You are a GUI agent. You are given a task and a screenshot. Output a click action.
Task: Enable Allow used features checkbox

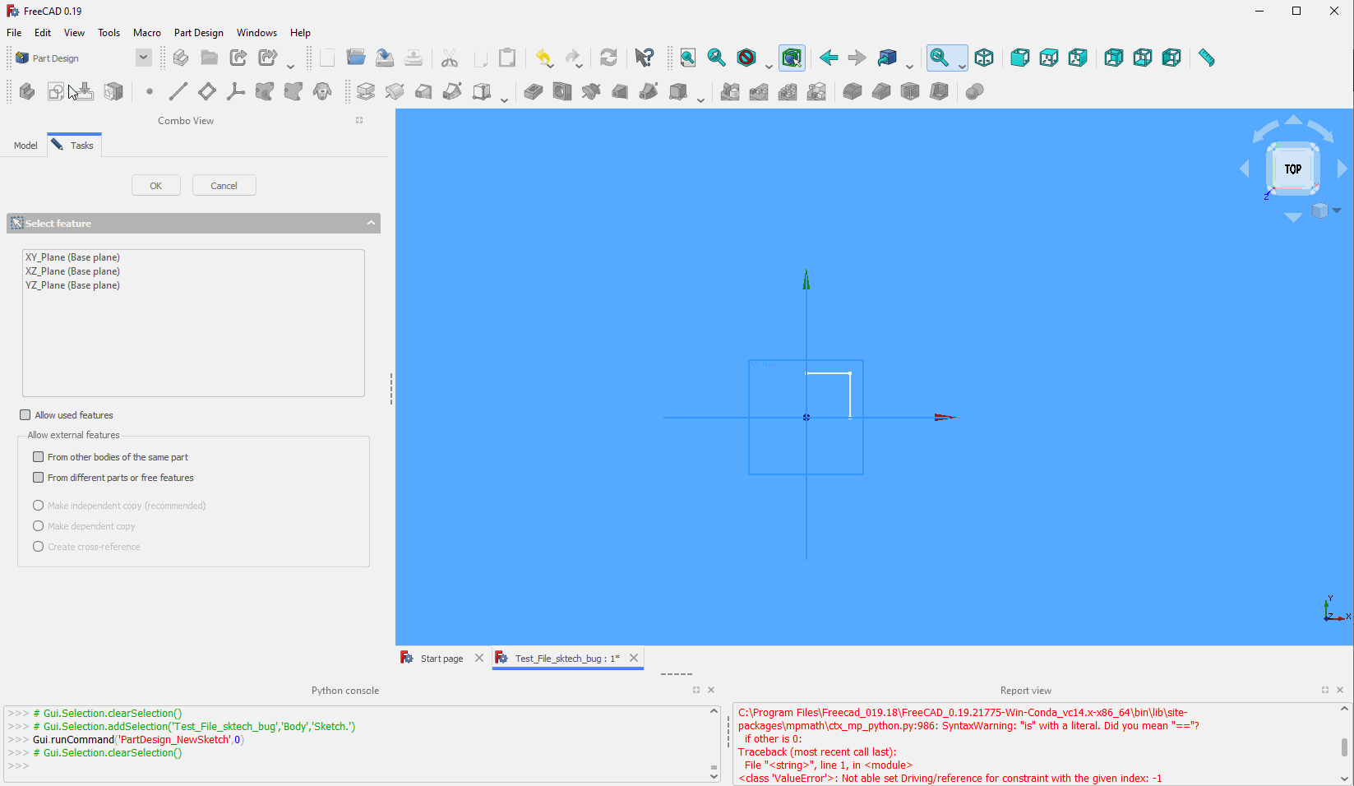pyautogui.click(x=25, y=415)
